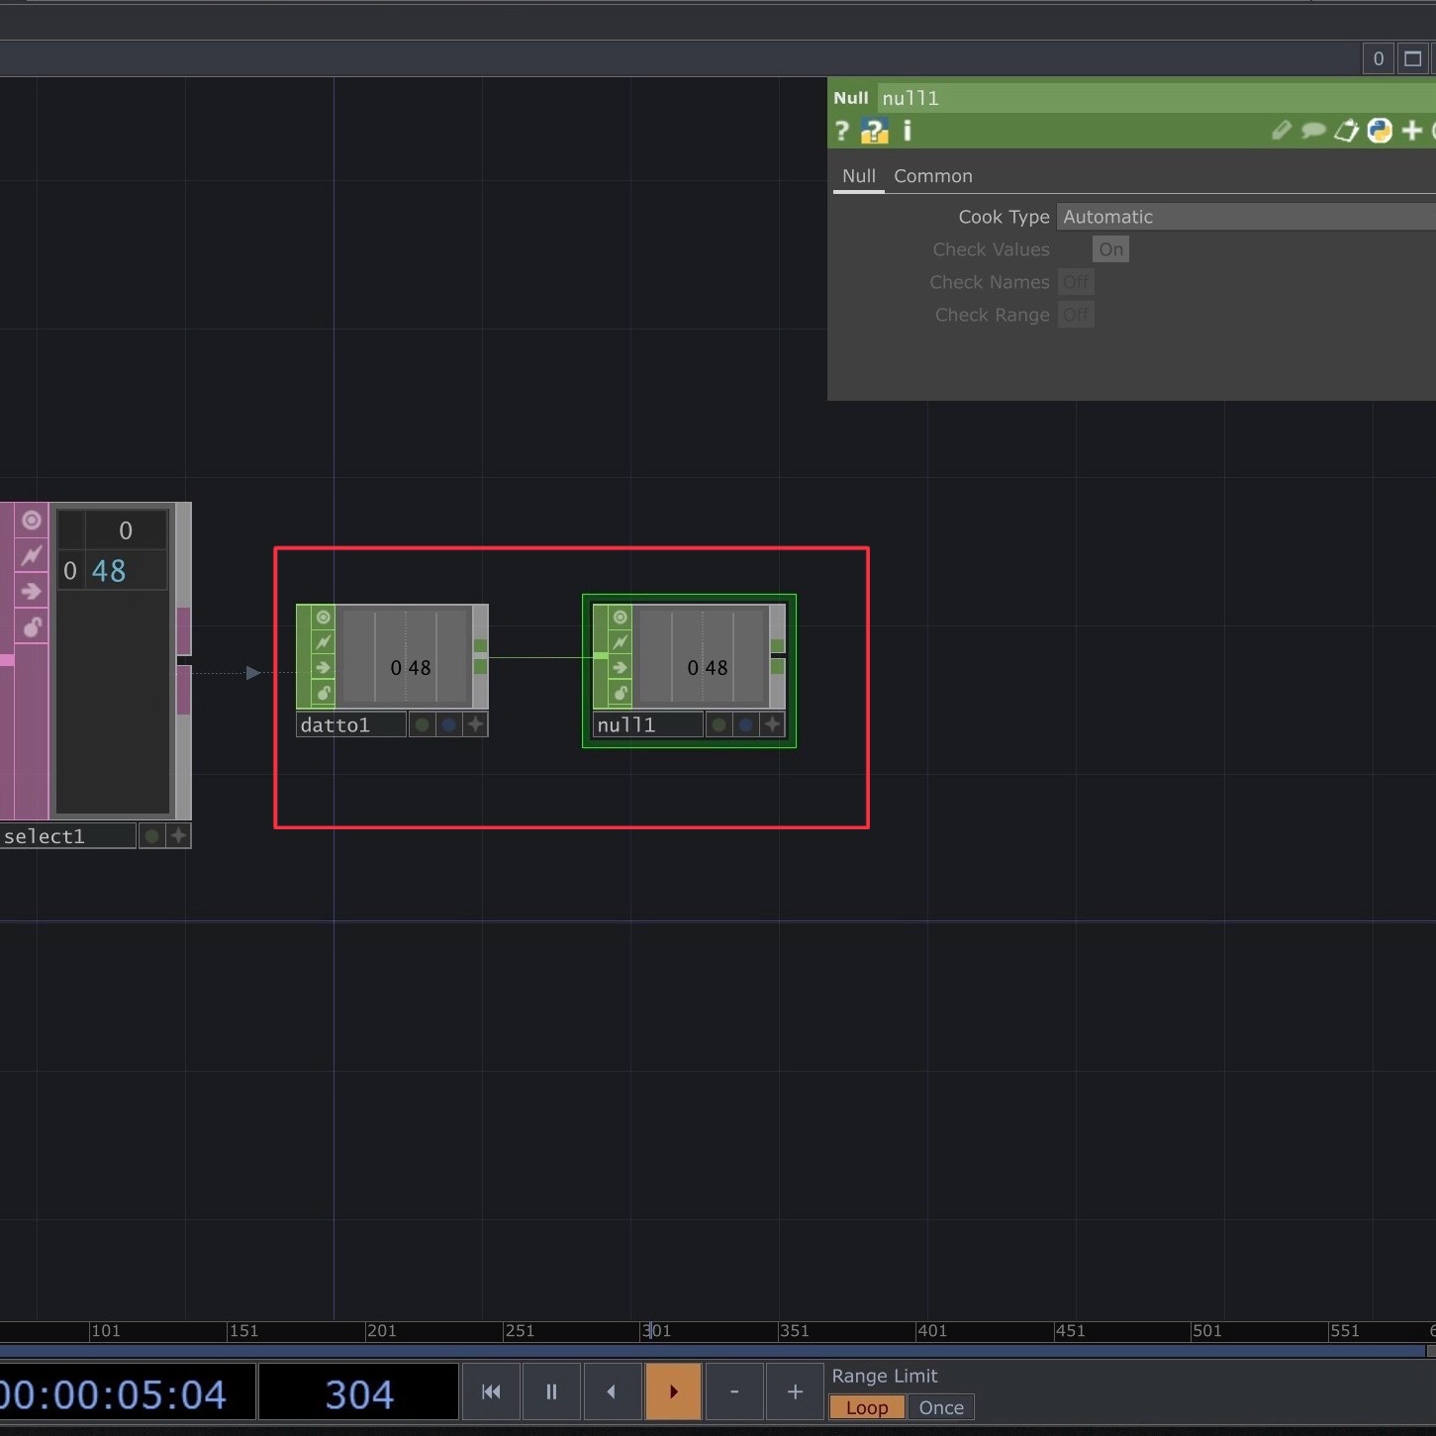This screenshot has height=1436, width=1436.
Task: Switch Range Limit to Once
Action: tap(939, 1406)
